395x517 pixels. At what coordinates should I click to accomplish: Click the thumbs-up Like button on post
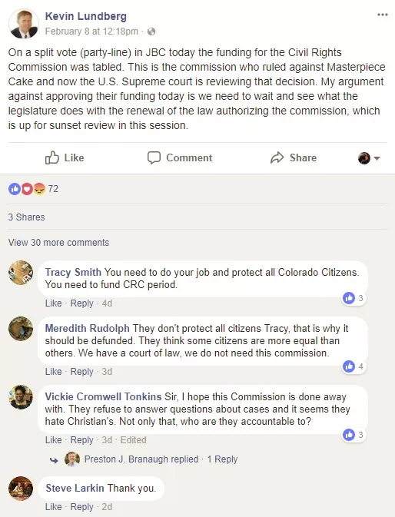(65, 157)
